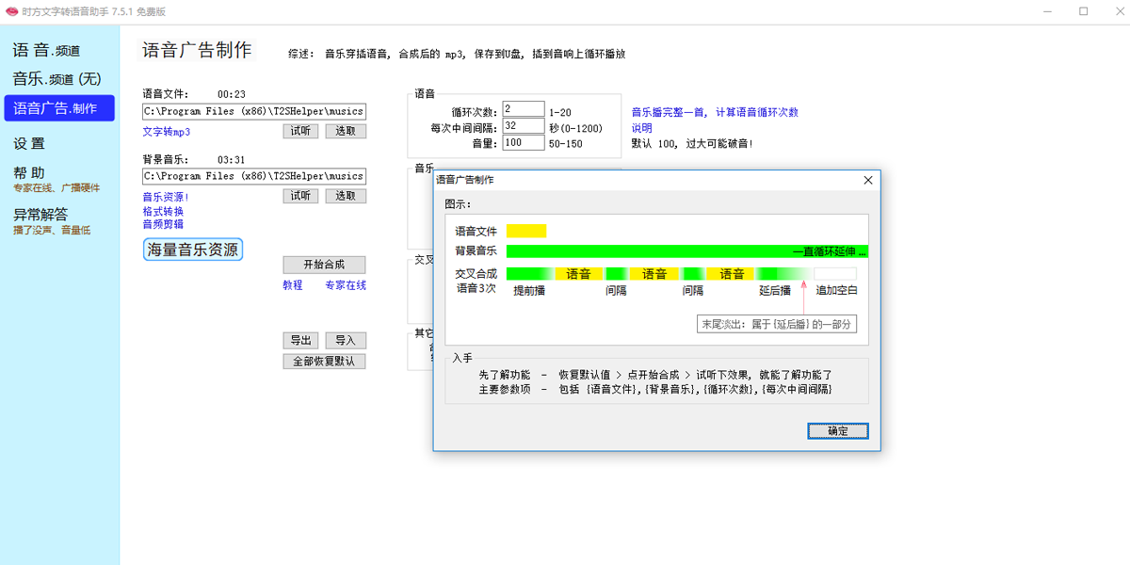Focus the 音量 value field
The height and width of the screenshot is (565, 1130).
[x=524, y=143]
